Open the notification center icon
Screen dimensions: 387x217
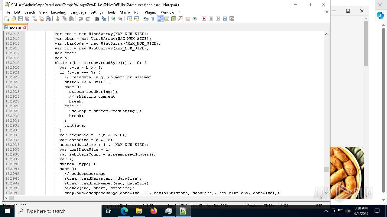tap(377, 211)
